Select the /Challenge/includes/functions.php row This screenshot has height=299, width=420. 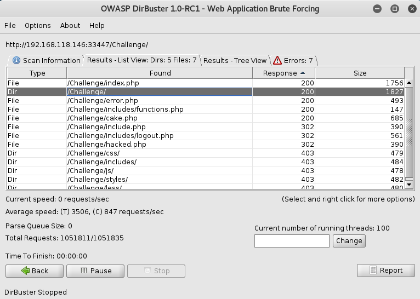pos(206,110)
